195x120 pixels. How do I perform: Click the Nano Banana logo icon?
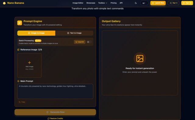pos(4,3)
